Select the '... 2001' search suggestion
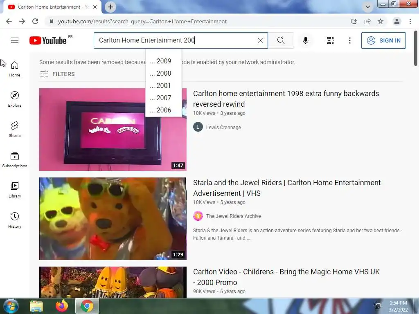This screenshot has height=314, width=419. click(x=164, y=85)
